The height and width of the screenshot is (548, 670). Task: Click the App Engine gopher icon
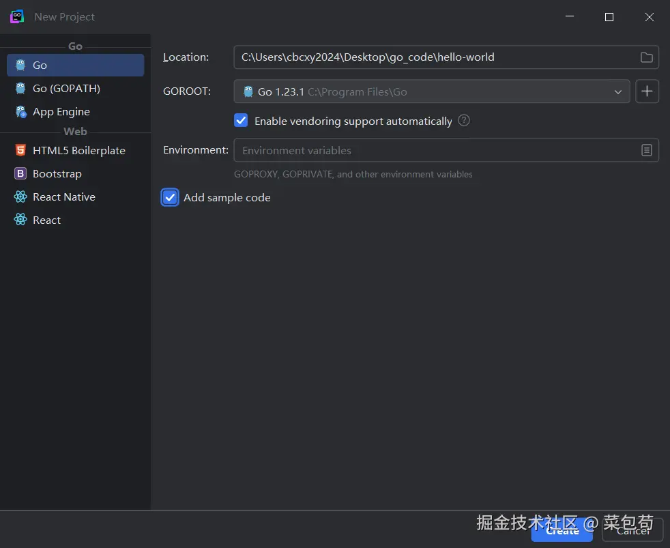click(20, 111)
